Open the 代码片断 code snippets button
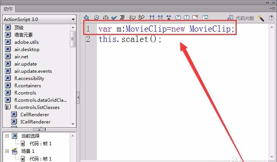This screenshot has width=277, height=162. (x=241, y=18)
